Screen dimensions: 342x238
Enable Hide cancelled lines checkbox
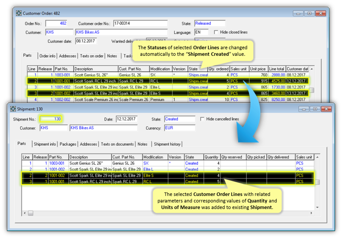202,119
